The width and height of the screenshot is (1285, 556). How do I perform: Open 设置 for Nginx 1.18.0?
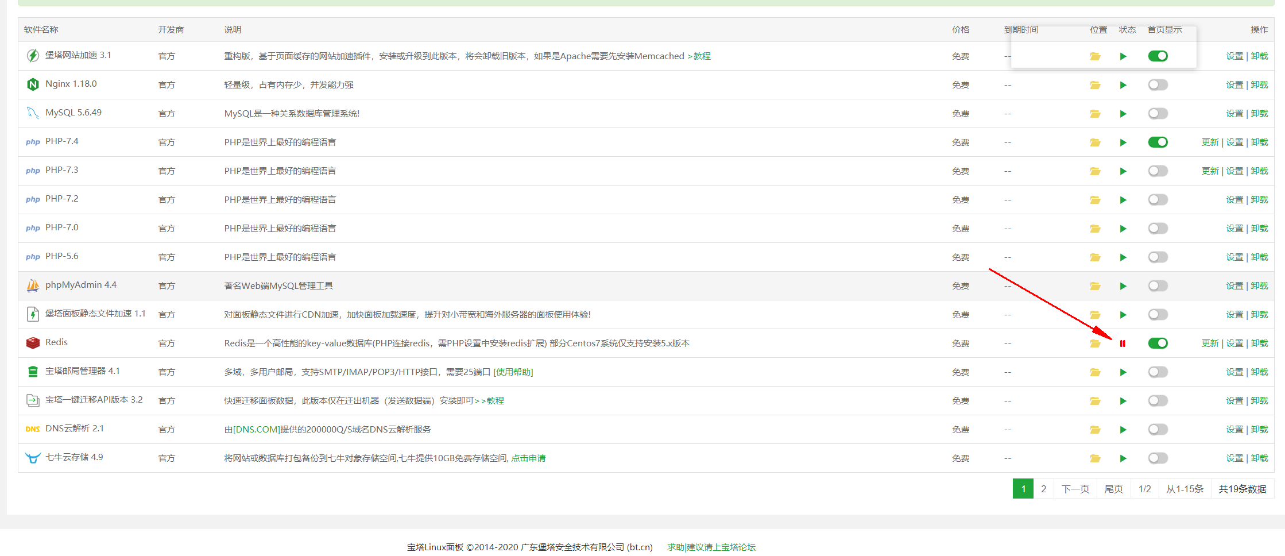[x=1234, y=85]
